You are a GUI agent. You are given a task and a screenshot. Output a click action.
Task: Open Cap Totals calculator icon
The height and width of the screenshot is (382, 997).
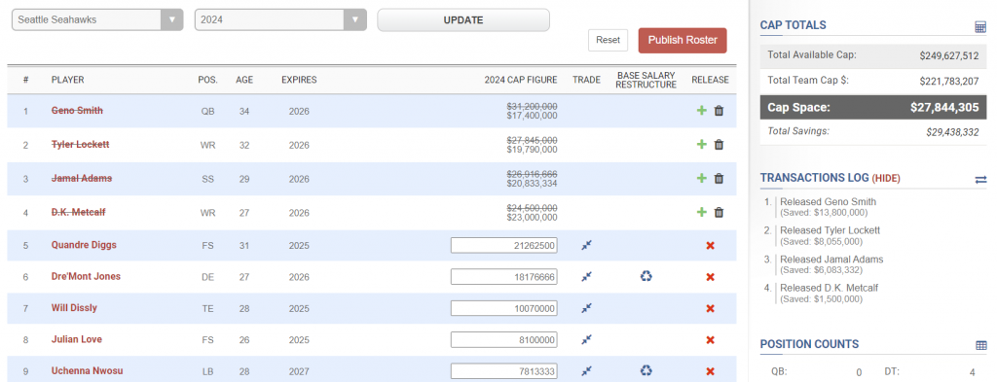click(980, 26)
